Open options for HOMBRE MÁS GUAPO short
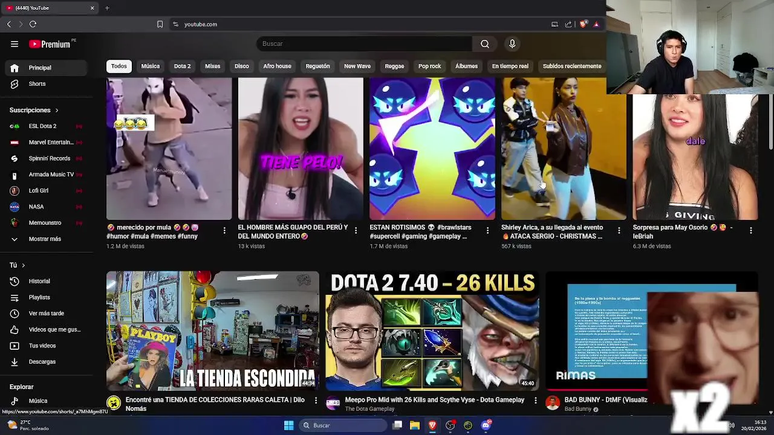The height and width of the screenshot is (435, 774). (x=356, y=230)
